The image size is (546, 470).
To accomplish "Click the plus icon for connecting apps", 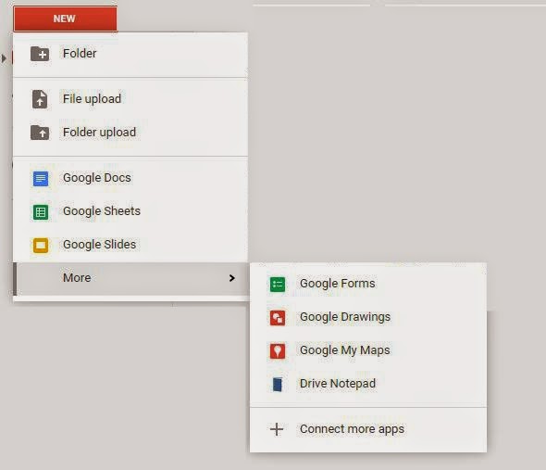I will coord(277,429).
